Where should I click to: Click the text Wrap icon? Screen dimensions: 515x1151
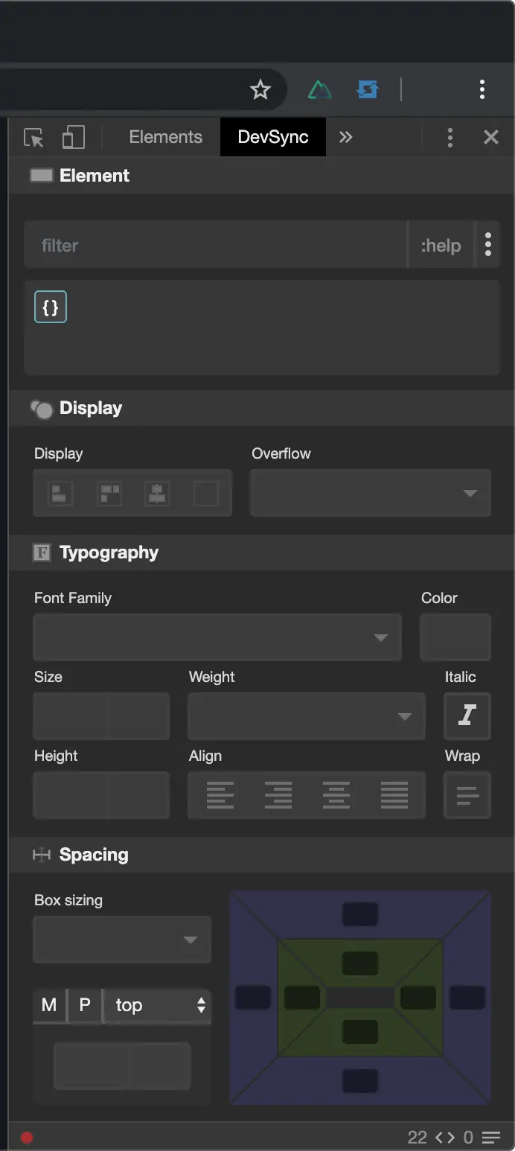(467, 795)
